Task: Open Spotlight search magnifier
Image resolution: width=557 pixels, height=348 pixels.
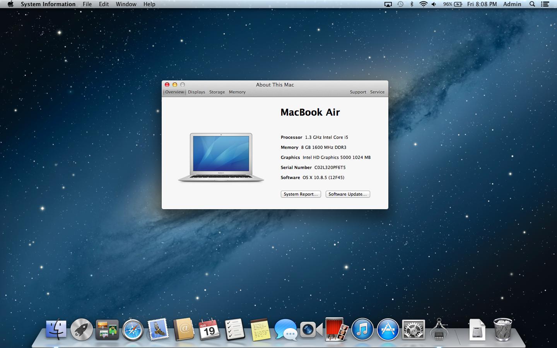Action: (532, 4)
